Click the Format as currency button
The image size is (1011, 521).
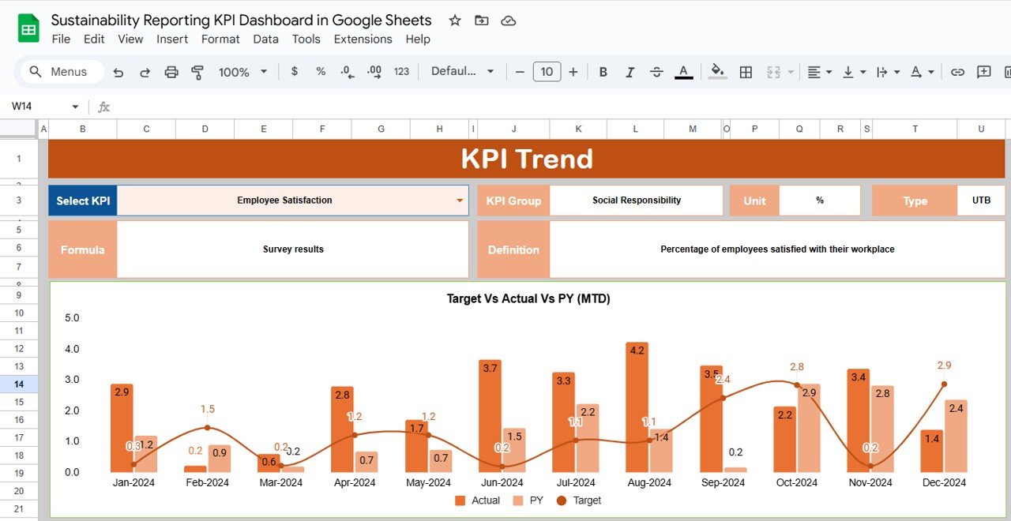[295, 72]
